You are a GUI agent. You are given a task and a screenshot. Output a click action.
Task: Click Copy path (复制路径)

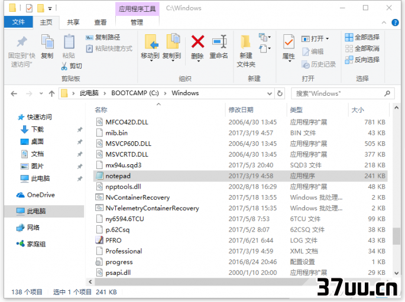[102, 37]
